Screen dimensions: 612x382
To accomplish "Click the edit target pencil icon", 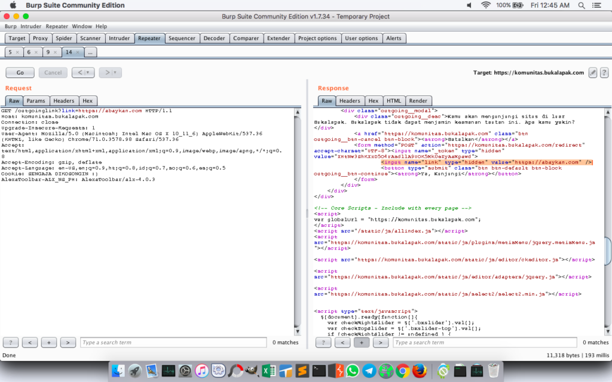I will point(592,72).
